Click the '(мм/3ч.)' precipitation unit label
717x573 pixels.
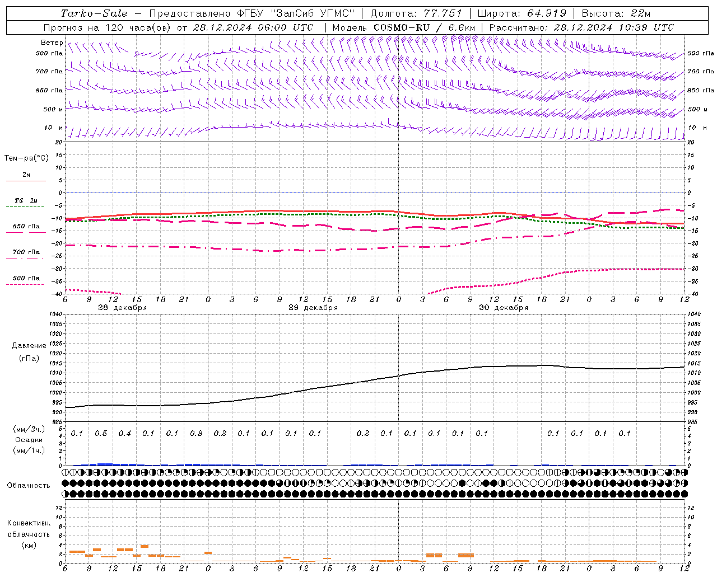point(29,429)
